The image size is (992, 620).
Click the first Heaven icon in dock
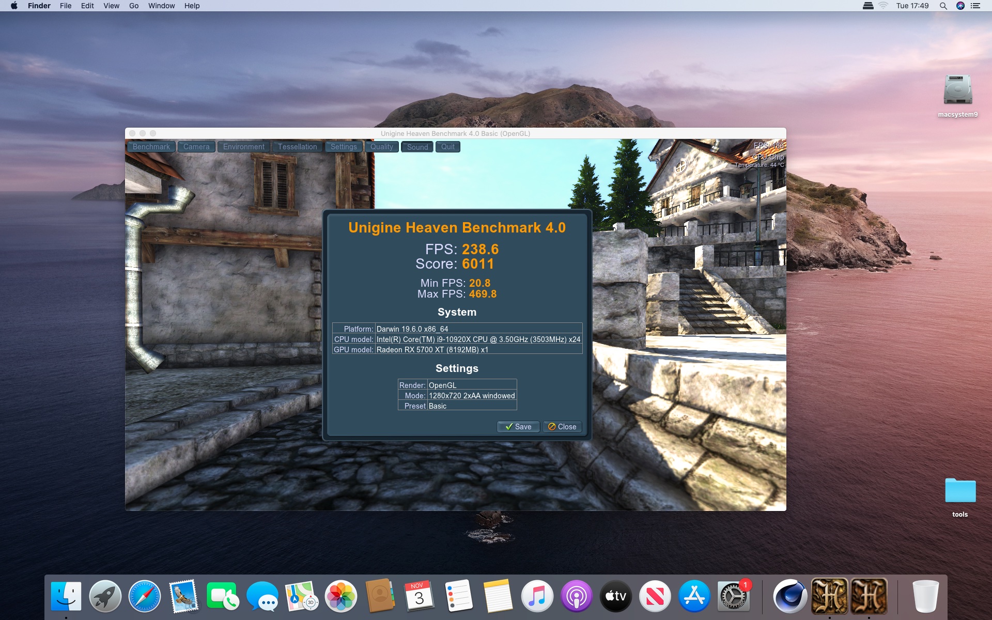coord(829,596)
